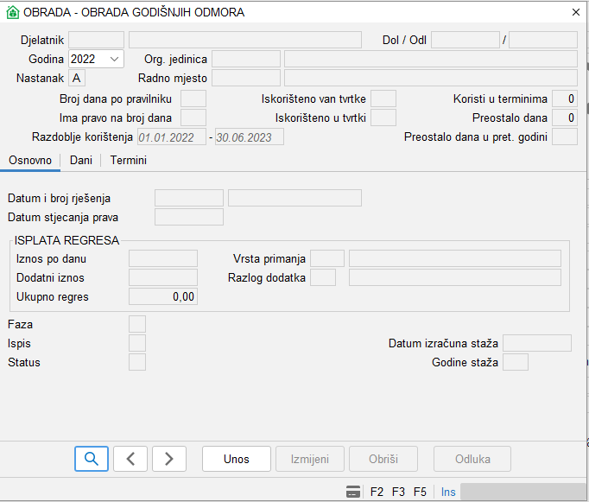Go to previous record with left arrow

tap(130, 459)
